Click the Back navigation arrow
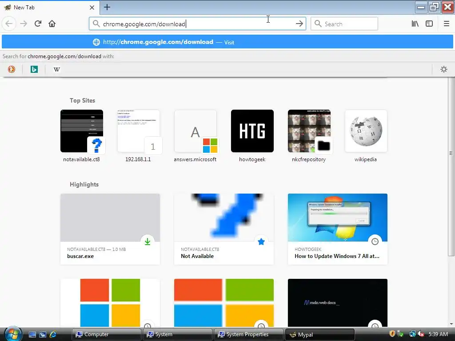This screenshot has height=341, width=455. [x=9, y=24]
